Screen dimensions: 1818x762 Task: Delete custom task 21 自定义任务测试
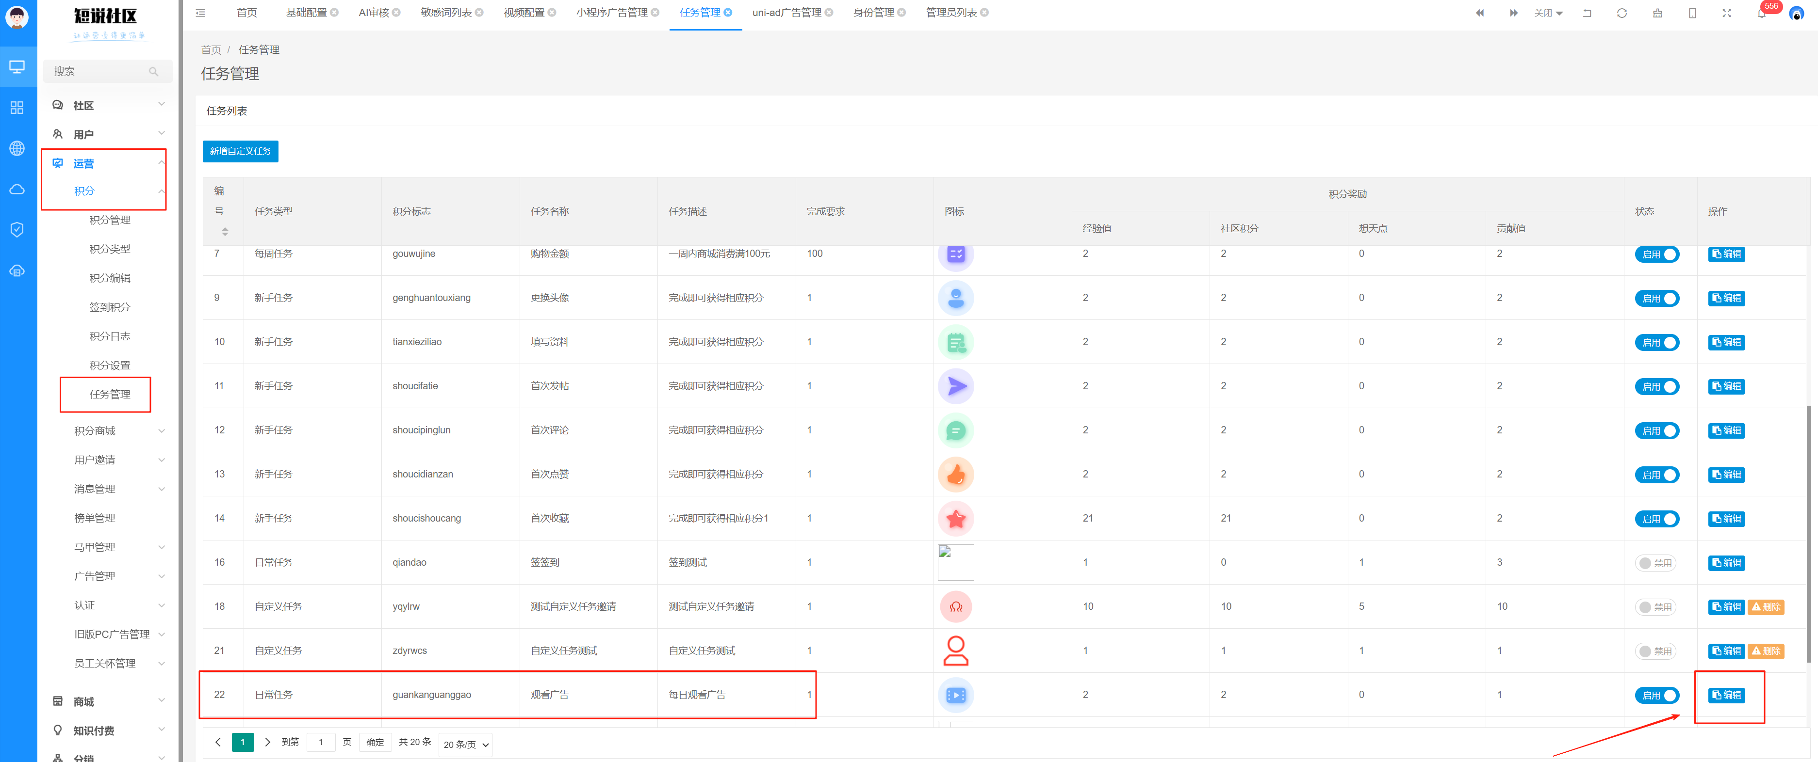tap(1765, 651)
